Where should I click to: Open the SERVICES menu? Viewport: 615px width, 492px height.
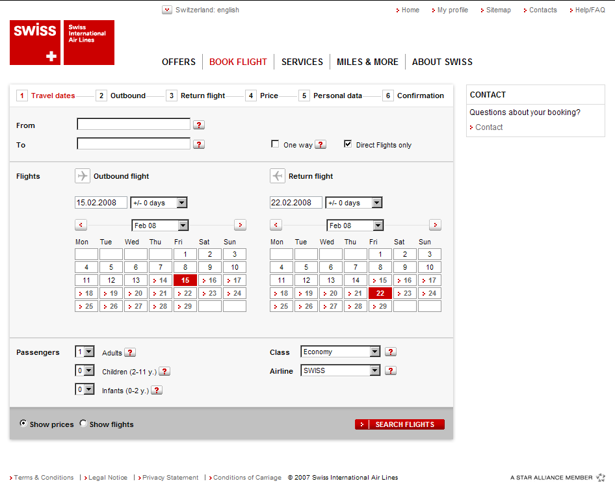(302, 62)
